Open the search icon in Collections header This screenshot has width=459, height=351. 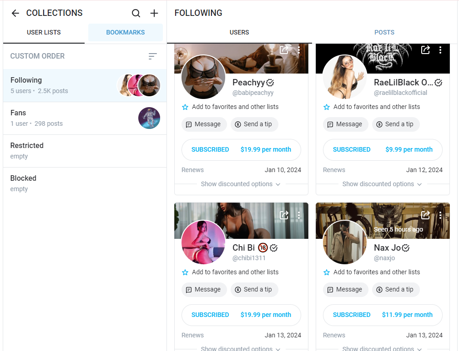point(136,13)
